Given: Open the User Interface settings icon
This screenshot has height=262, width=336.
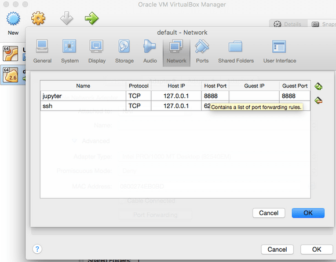Looking at the screenshot, I should coord(279,46).
